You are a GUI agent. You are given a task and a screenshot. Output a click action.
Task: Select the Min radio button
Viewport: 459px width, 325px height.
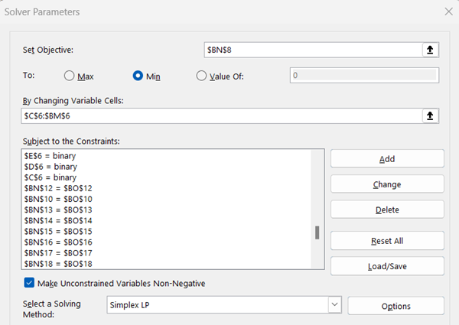click(x=138, y=76)
